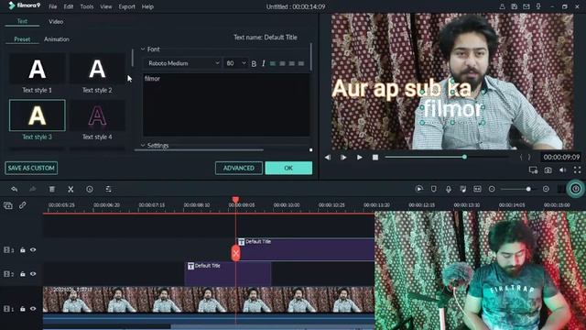The image size is (586, 330).
Task: Open the messages envelope icon
Action: tap(526, 6)
